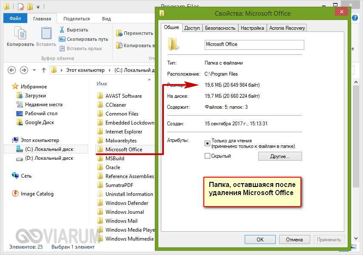Open quick access toolbar customize dropdown

[x=38, y=7]
